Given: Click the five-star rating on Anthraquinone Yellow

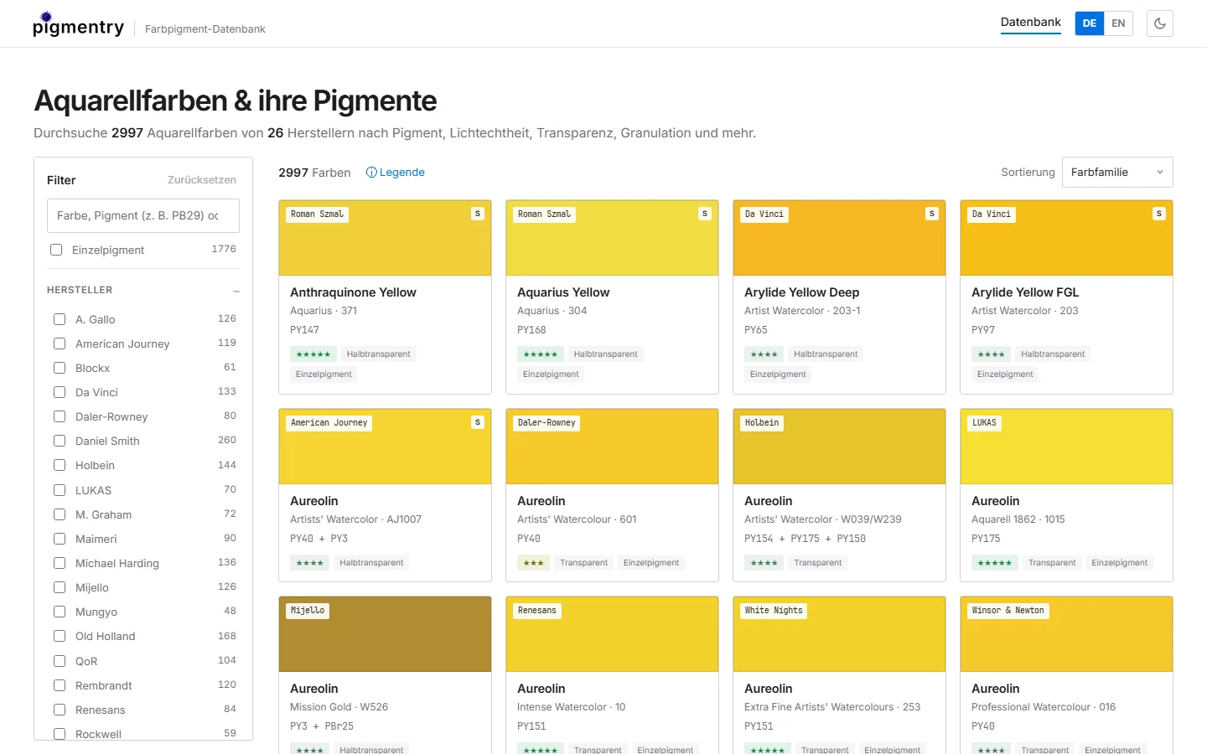Looking at the screenshot, I should pyautogui.click(x=313, y=354).
